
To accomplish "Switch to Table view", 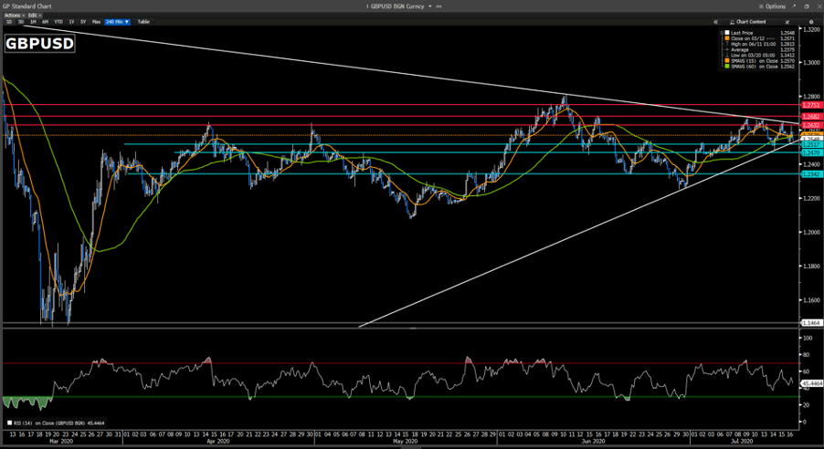I will click(143, 22).
